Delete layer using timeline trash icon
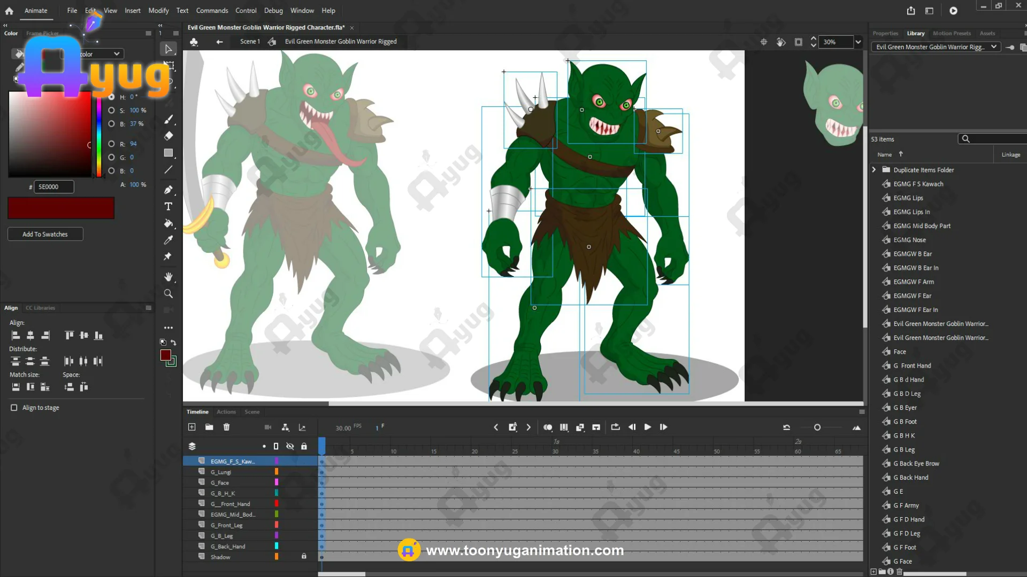Viewport: 1027px width, 577px height. [x=226, y=427]
